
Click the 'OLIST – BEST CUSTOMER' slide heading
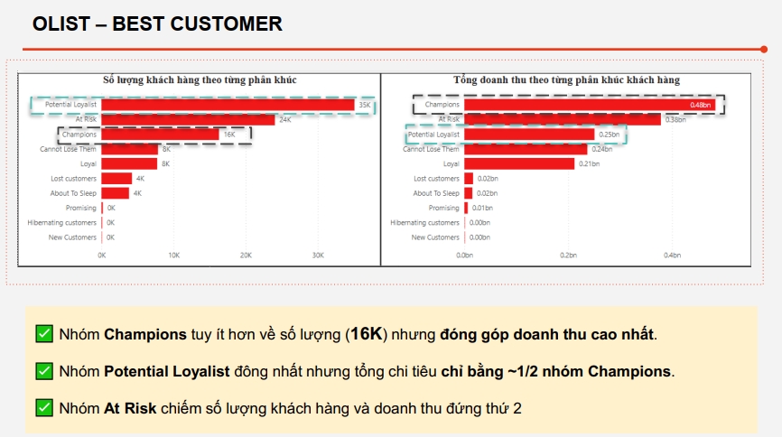(157, 24)
